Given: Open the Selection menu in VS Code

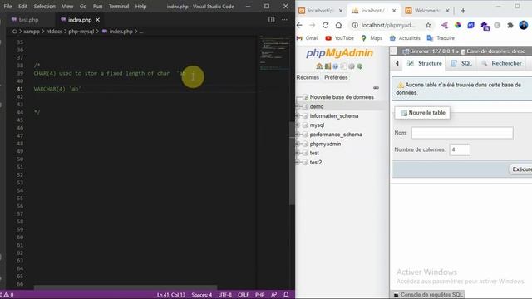Looking at the screenshot, I should [x=44, y=7].
